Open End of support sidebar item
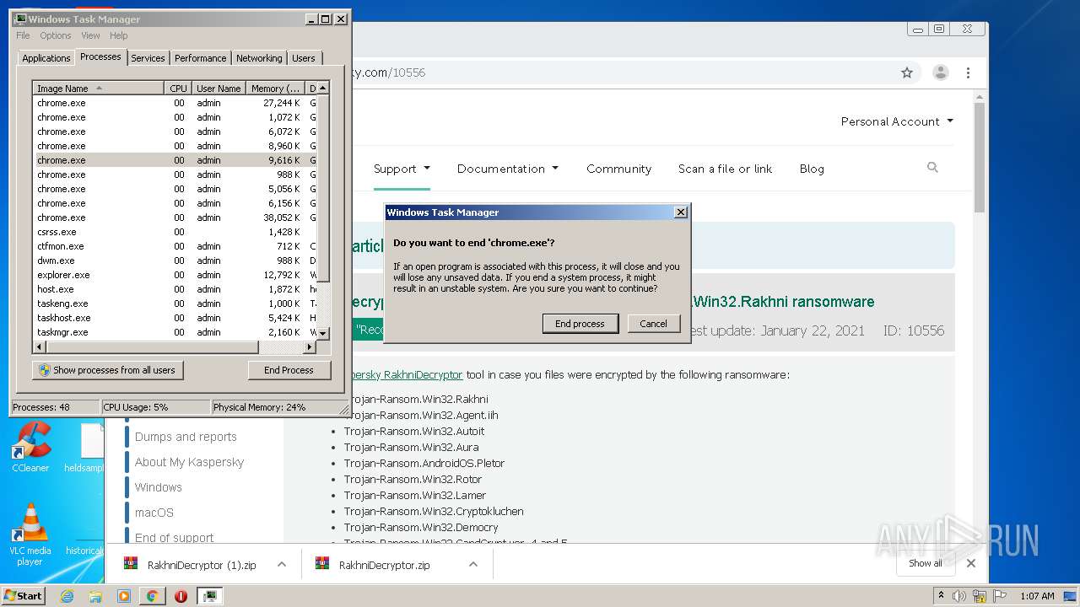The image size is (1080, 607). pos(174,538)
